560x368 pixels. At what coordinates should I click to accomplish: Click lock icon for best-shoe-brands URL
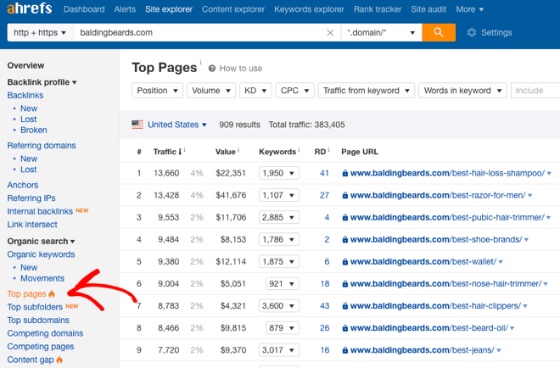345,239
